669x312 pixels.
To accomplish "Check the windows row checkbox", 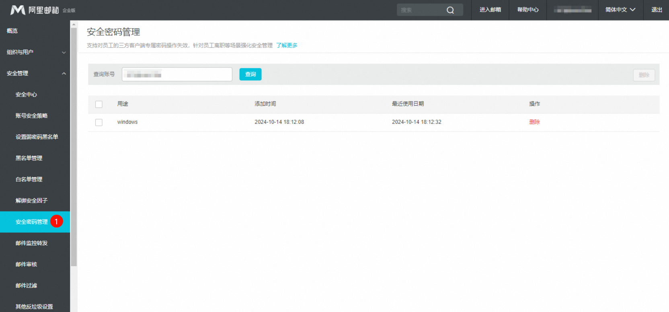I will [x=99, y=122].
